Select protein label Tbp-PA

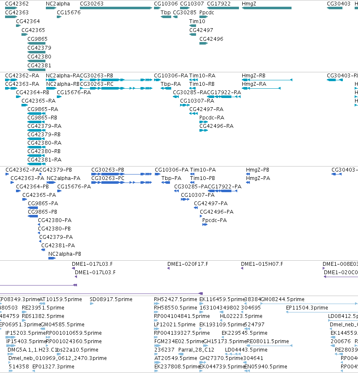point(171,178)
